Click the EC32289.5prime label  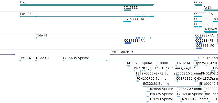point(156,84)
